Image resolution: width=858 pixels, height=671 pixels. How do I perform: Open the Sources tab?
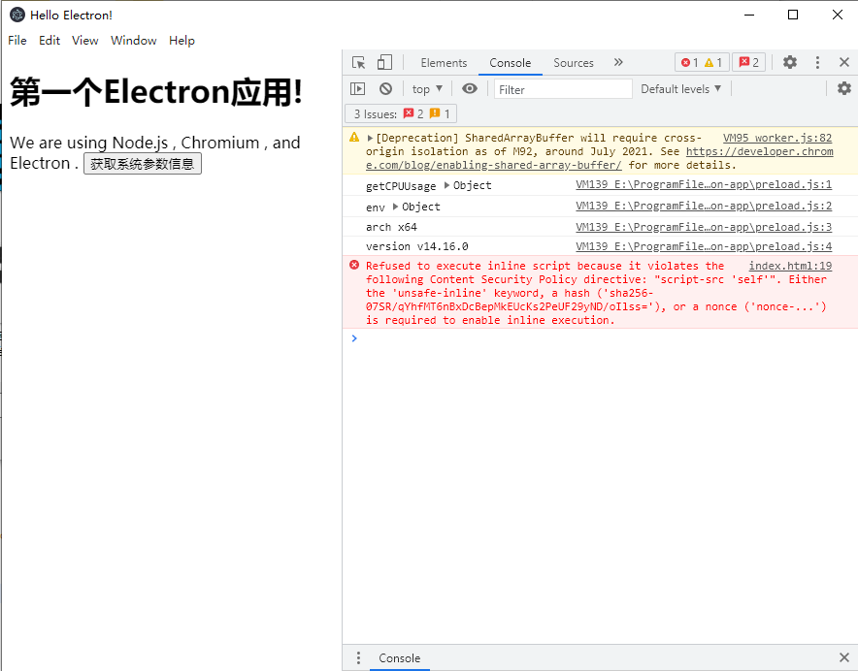point(574,63)
